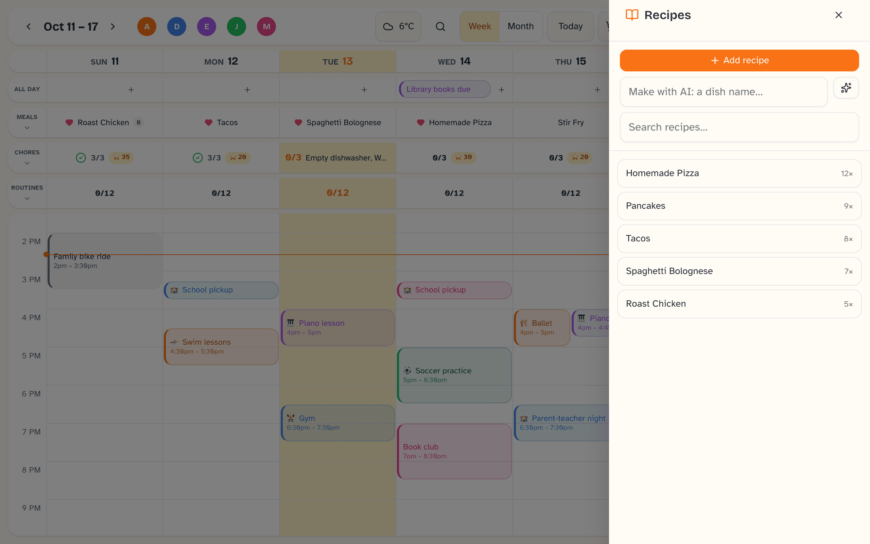Open Library books due event
The width and height of the screenshot is (870, 544).
coord(445,89)
